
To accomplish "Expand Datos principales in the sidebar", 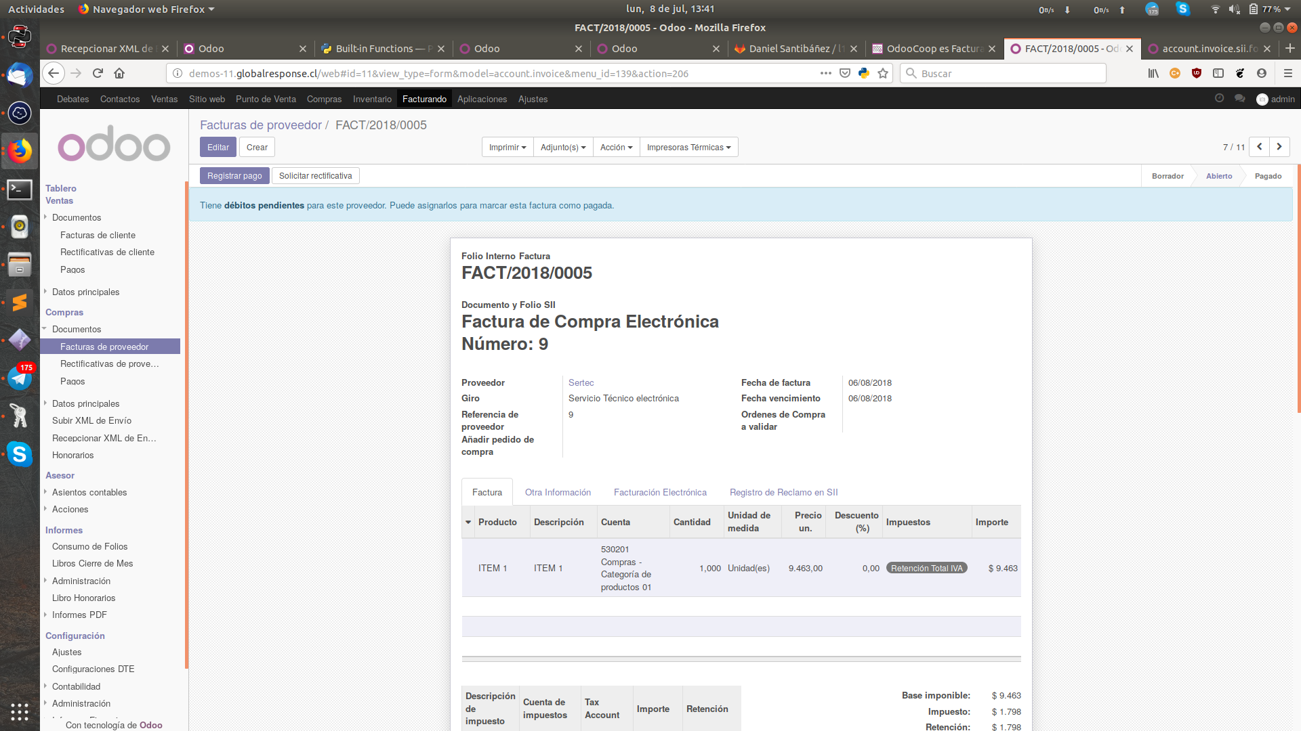I will point(86,292).
